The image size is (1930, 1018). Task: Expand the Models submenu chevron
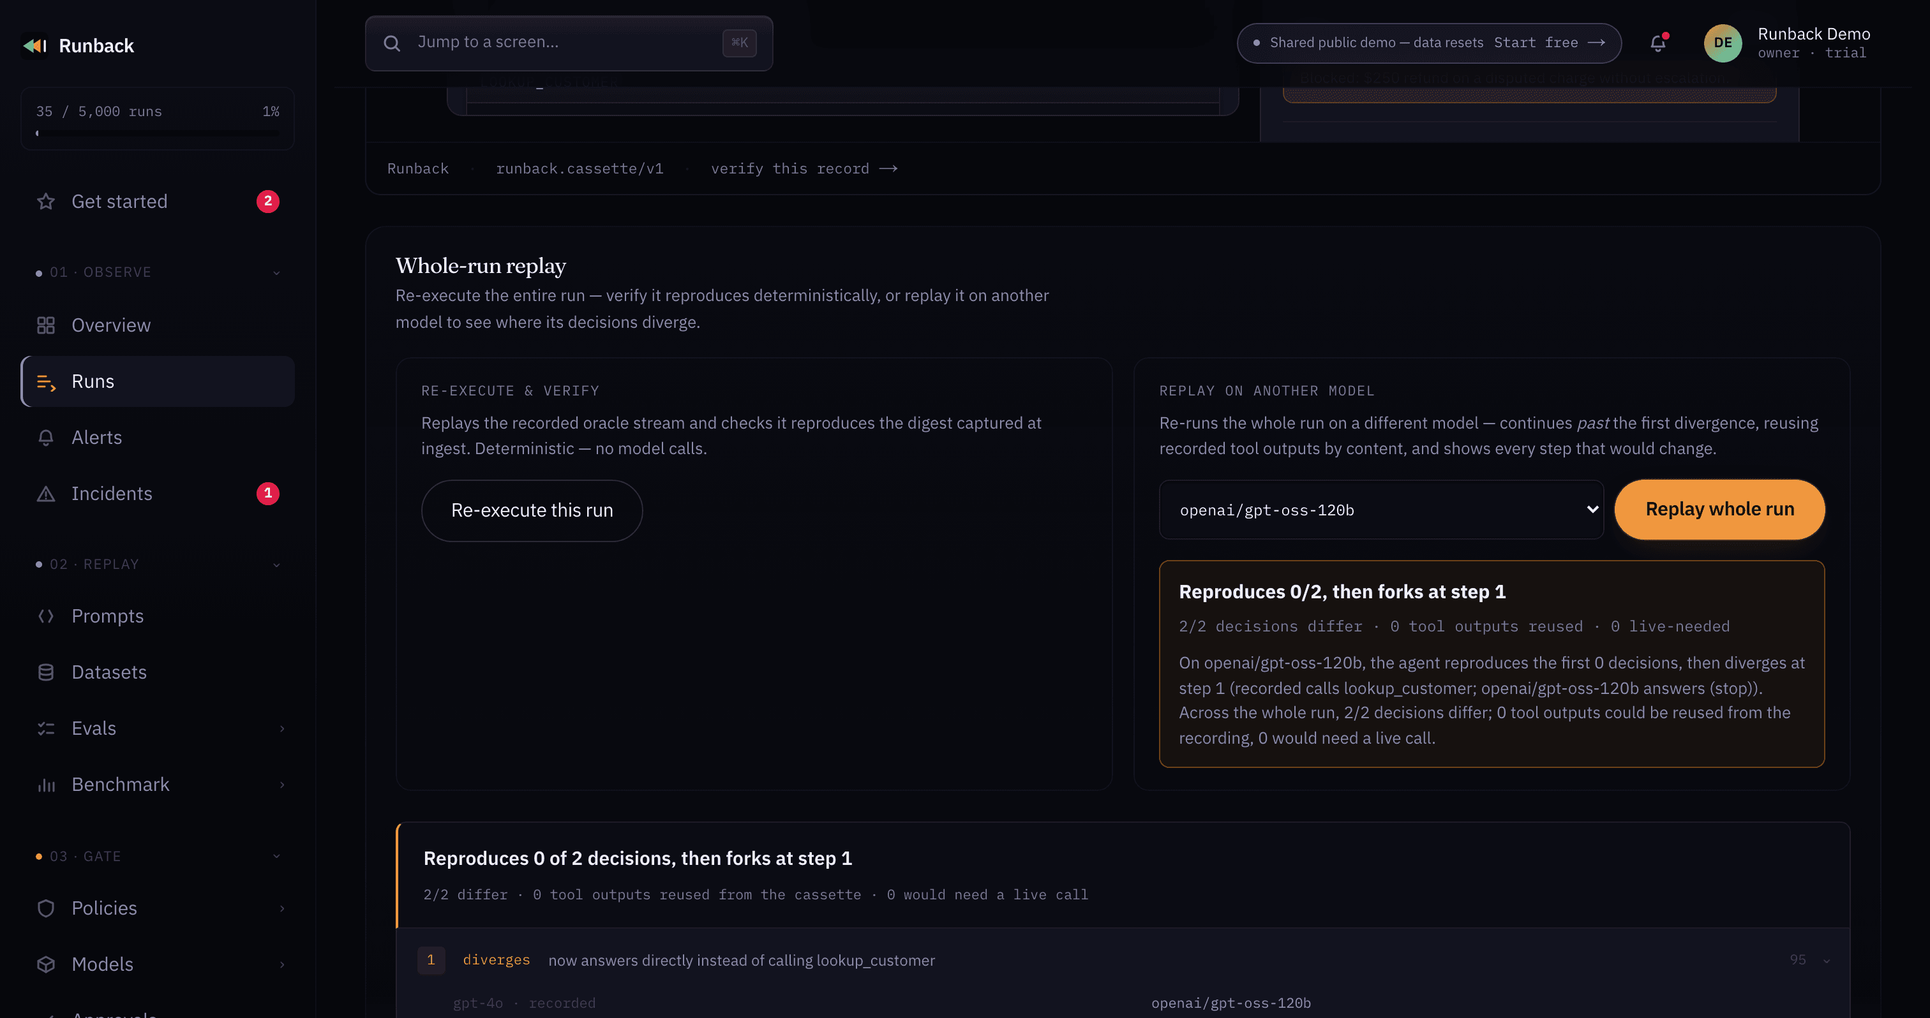[281, 964]
